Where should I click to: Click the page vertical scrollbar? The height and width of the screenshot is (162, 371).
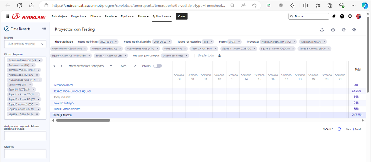tap(368, 55)
